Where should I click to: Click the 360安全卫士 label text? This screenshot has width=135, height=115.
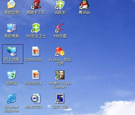(36, 36)
